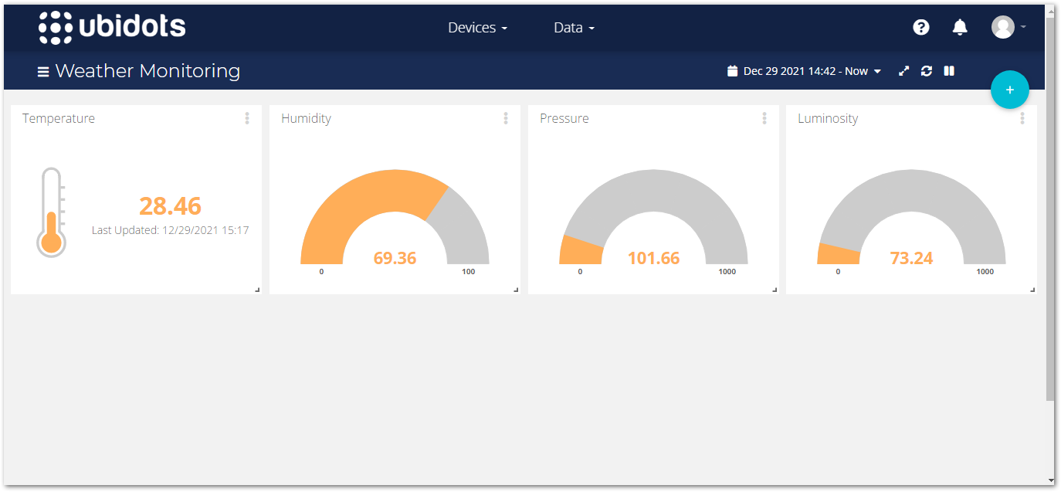This screenshot has height=492, width=1061.
Task: Open Pressure widget options menu
Action: tap(764, 118)
